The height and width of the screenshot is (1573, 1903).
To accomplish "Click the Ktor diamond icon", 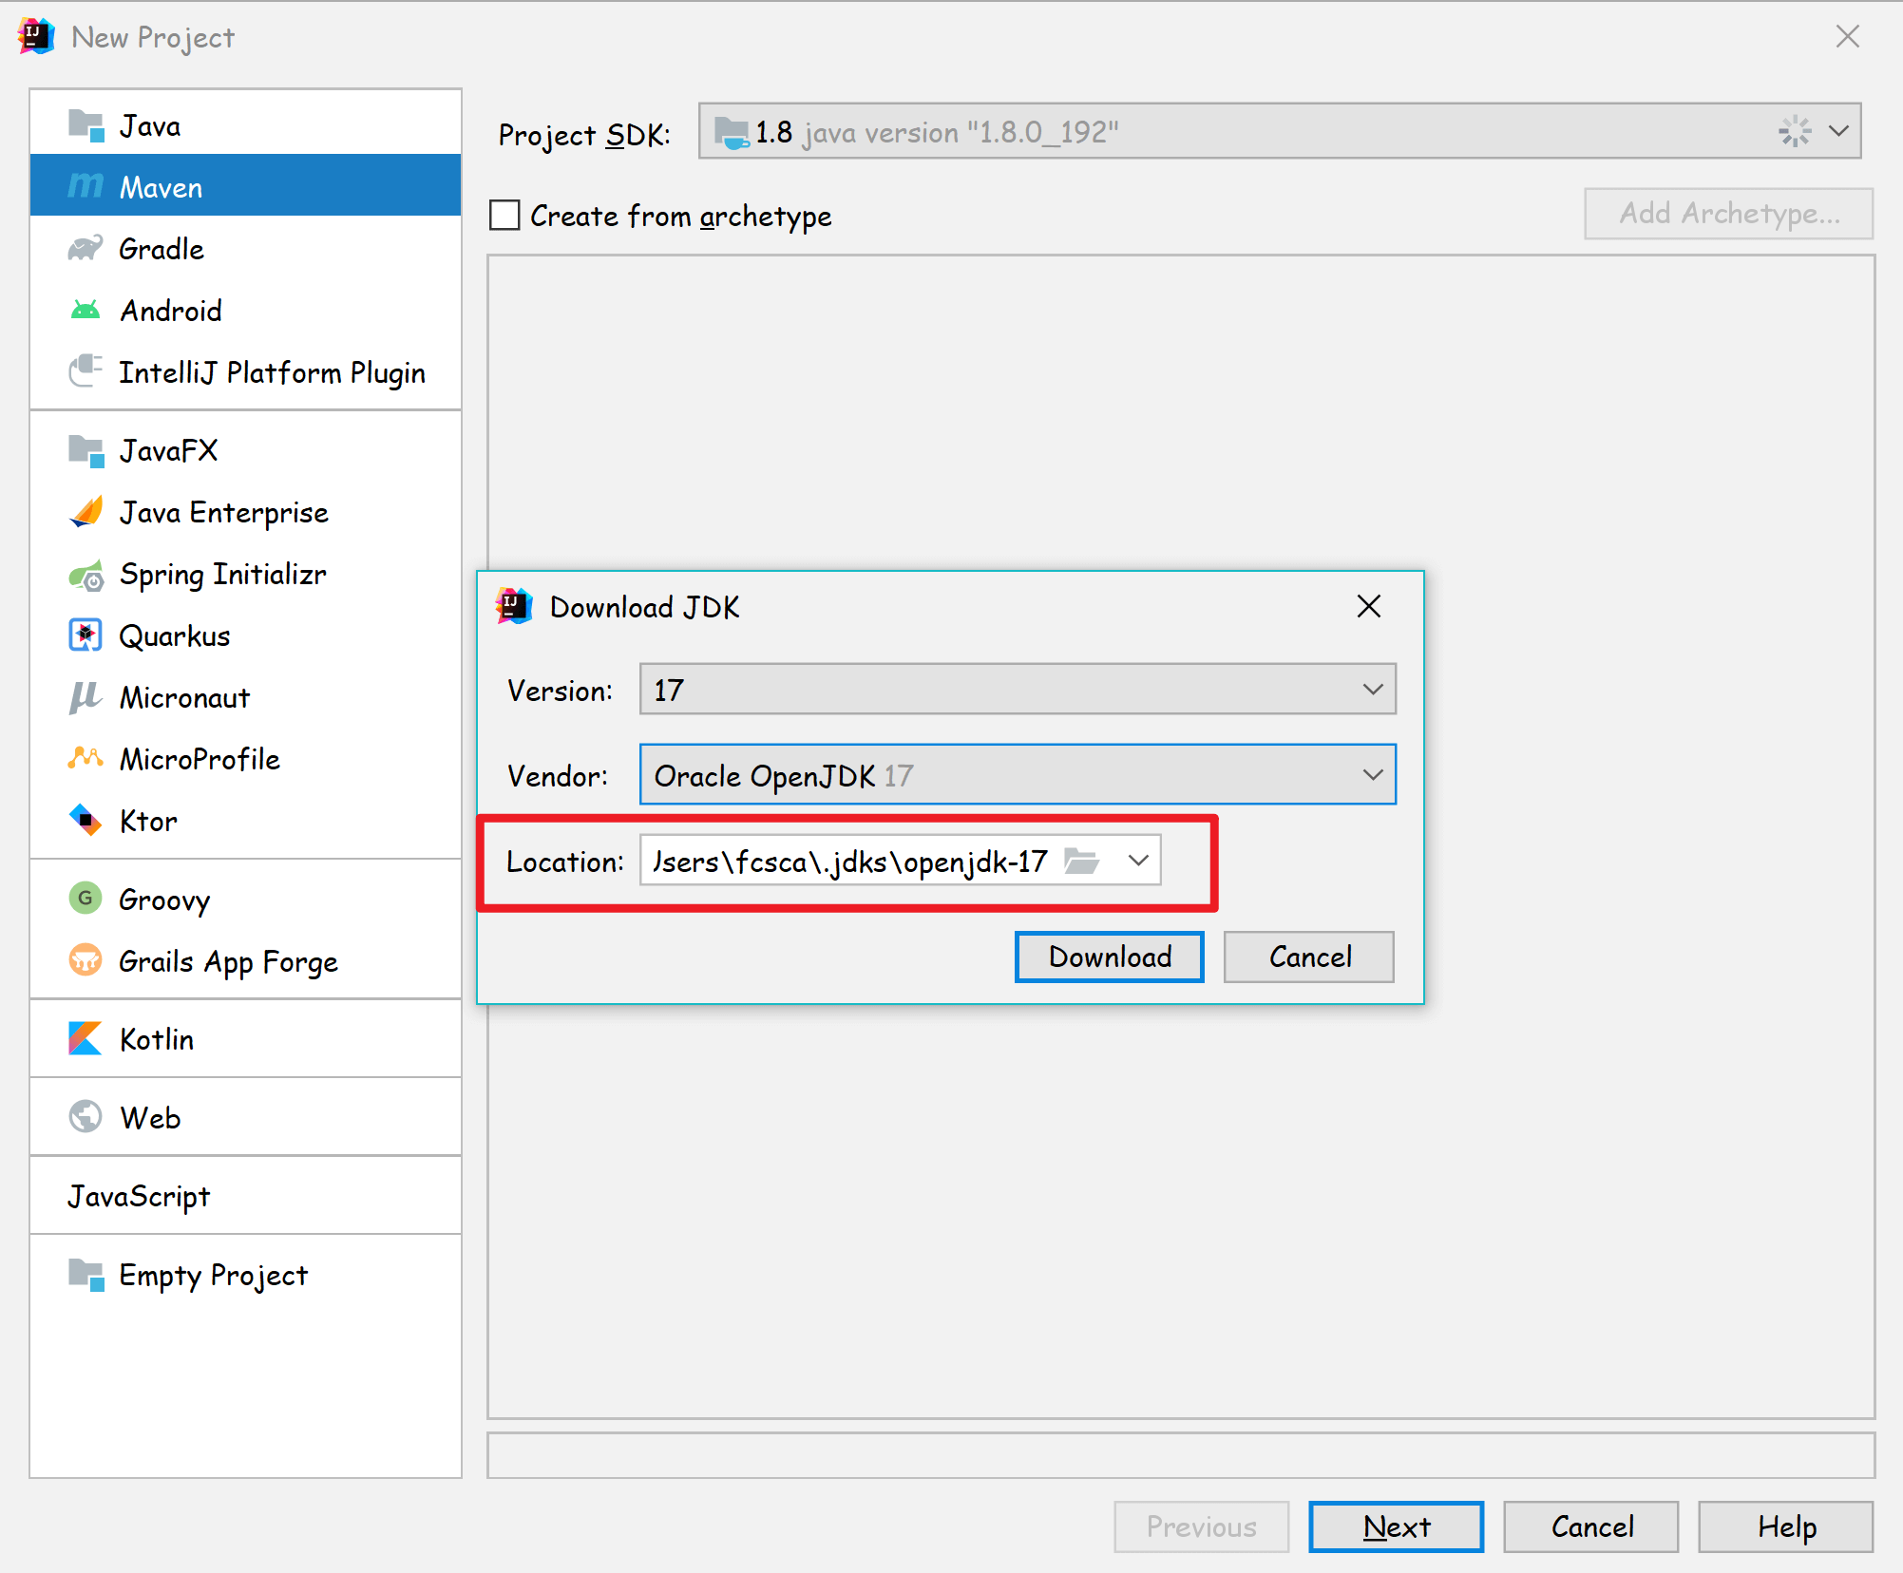I will [x=86, y=820].
